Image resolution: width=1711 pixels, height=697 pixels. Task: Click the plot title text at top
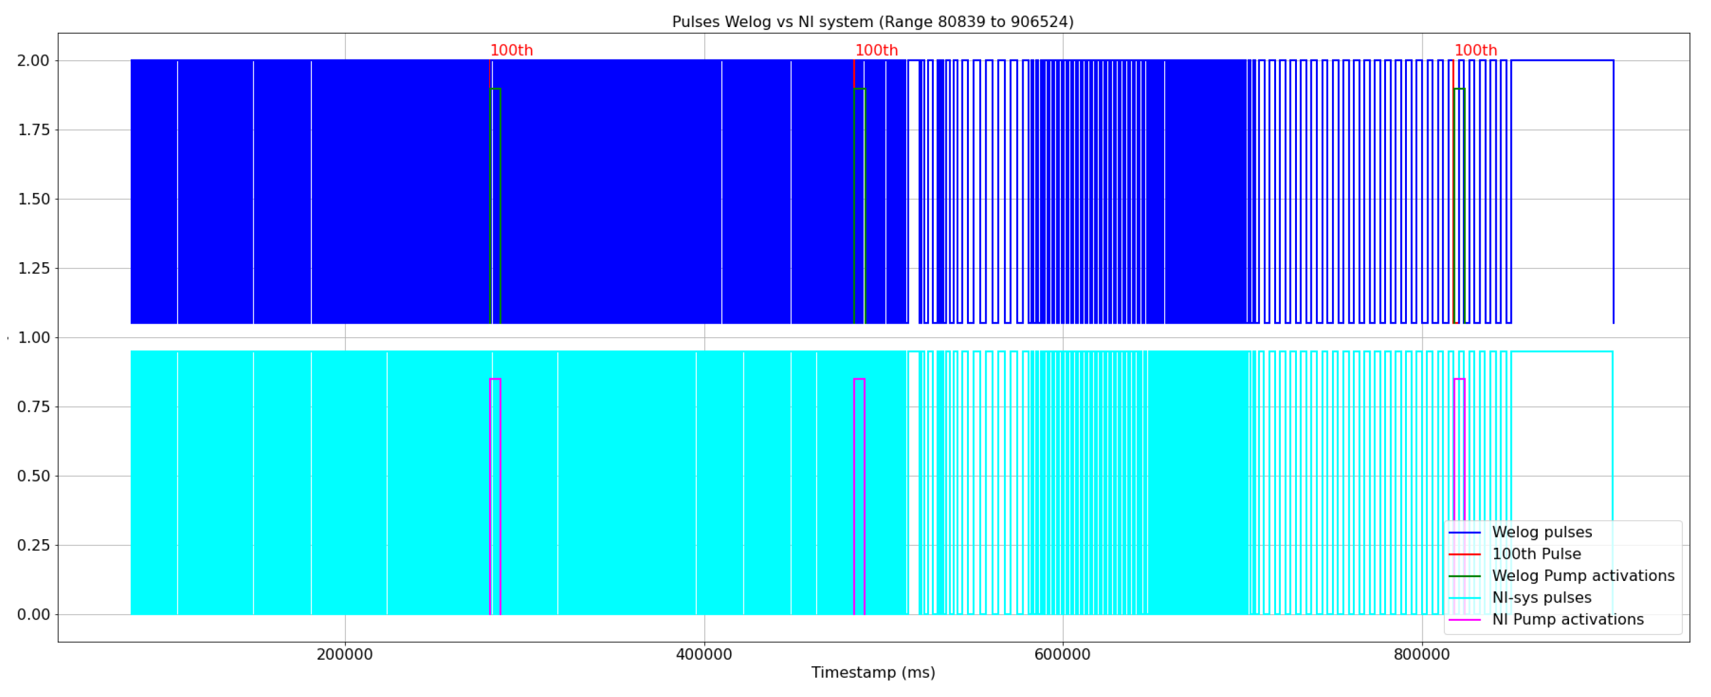point(872,22)
